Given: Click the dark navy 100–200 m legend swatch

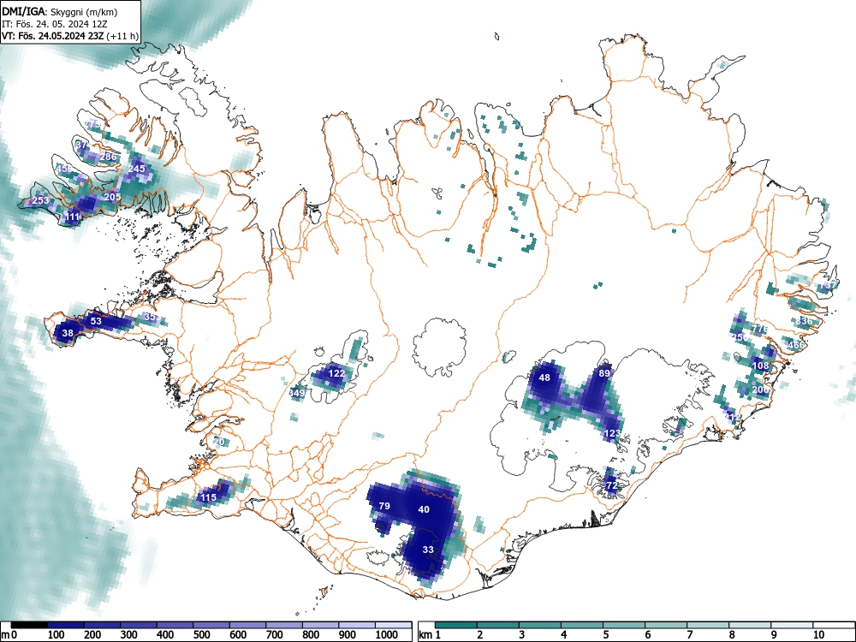Looking at the screenshot, I should [66, 625].
